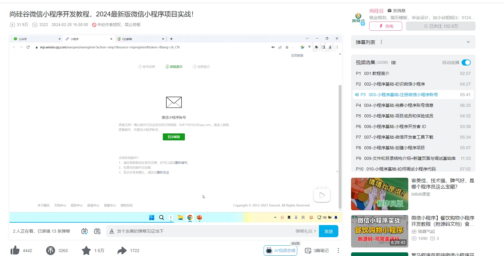Image resolution: width=504 pixels, height=256 pixels.
Task: Expand the 弹幕列表 panel chevron
Action: [468, 42]
